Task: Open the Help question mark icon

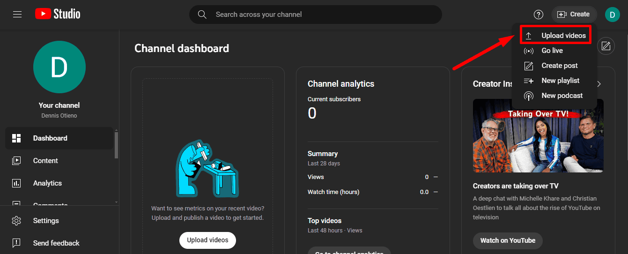Action: pos(539,15)
